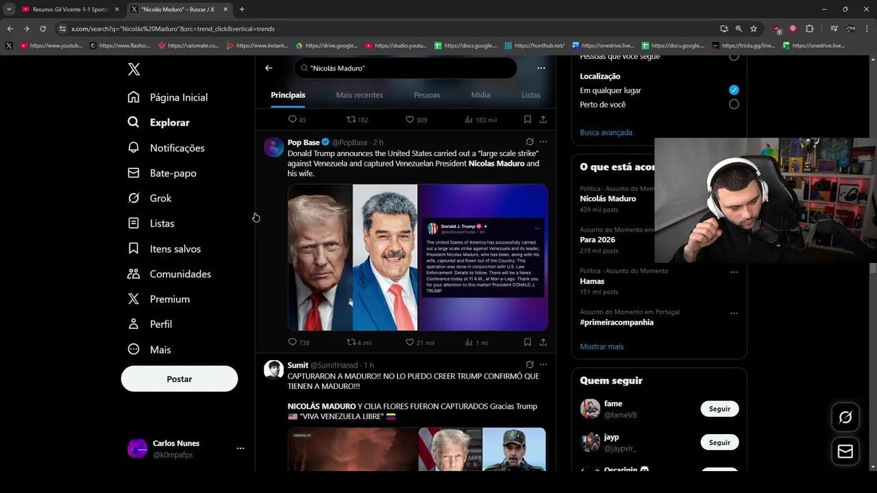Open Chrome extensions puzzle icon
Screen dimensions: 877x493
pyautogui.click(x=809, y=29)
